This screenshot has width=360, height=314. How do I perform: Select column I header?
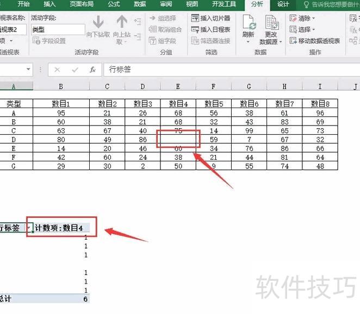coord(320,86)
